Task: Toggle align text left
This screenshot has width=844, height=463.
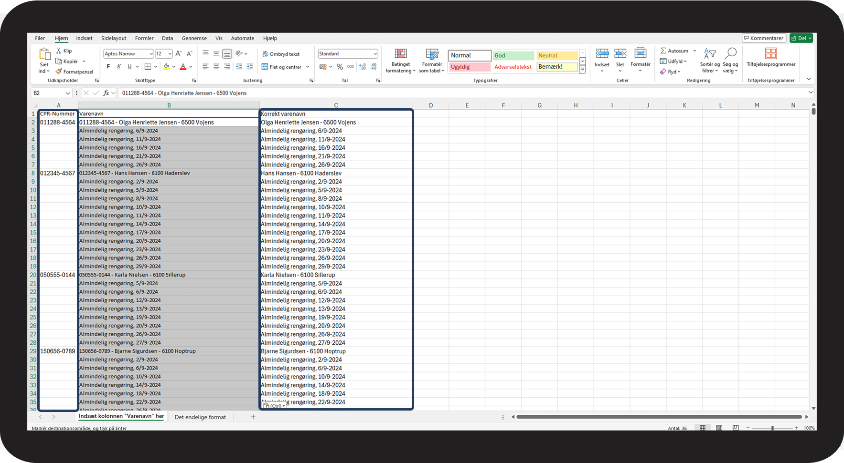Action: (205, 67)
